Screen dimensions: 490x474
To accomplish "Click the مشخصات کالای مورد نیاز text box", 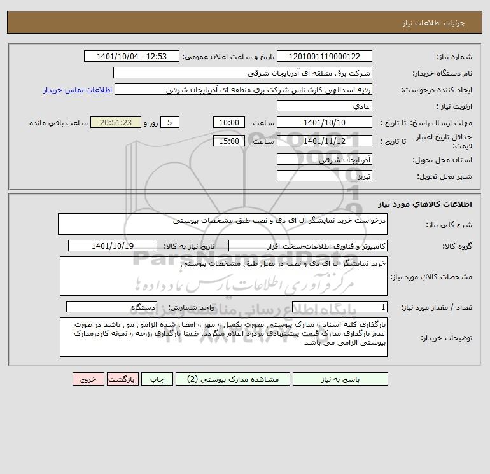I will (x=223, y=276).
